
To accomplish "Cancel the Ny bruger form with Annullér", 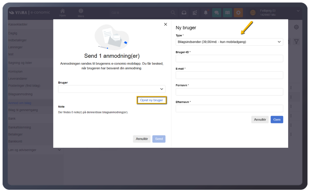I will pyautogui.click(x=260, y=119).
